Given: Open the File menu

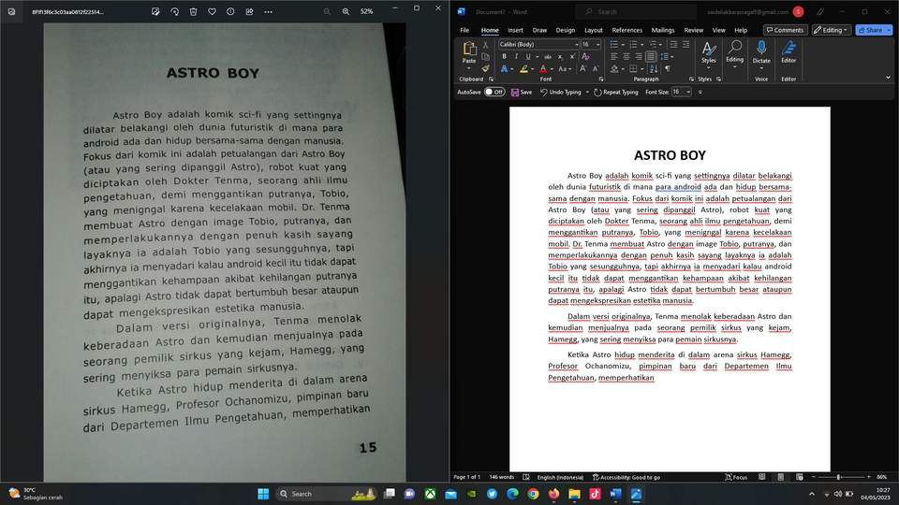Looking at the screenshot, I should [464, 30].
